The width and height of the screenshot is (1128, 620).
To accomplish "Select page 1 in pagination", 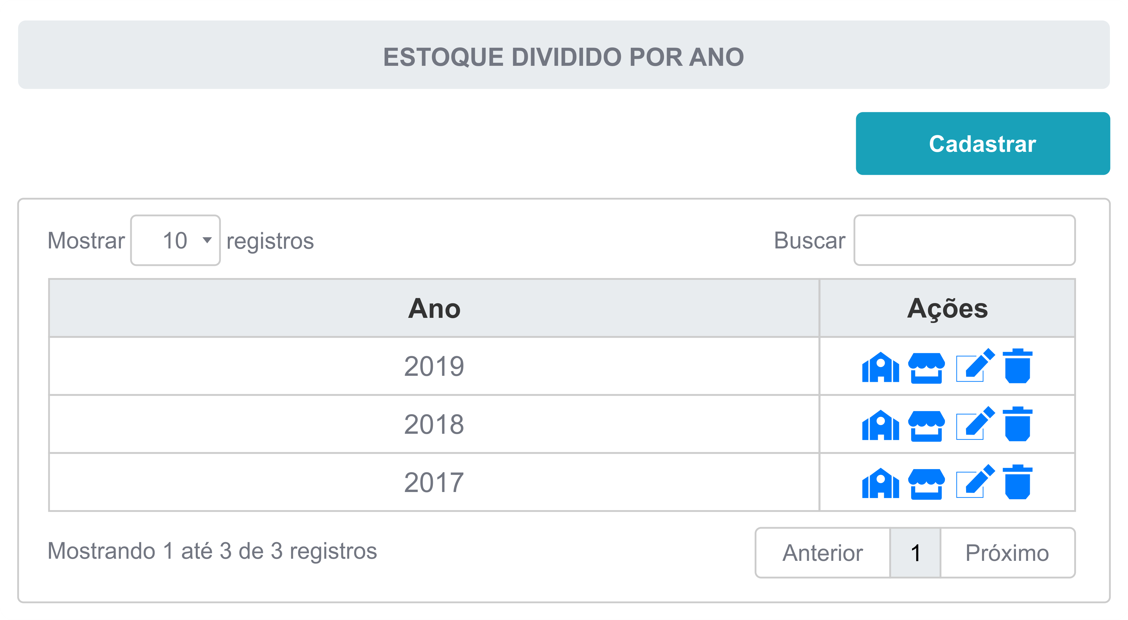I will (x=915, y=553).
